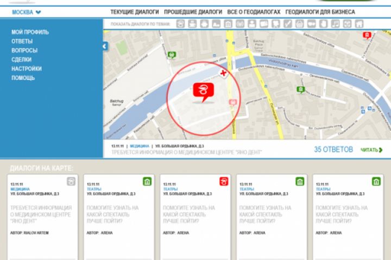Viewport: 391px width, 260px height.
Task: Click Театры link on second dialog card
Action: click(x=94, y=190)
